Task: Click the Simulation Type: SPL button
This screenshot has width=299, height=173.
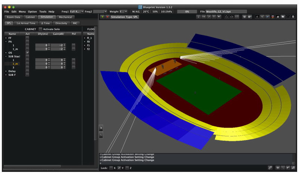Action: (x=125, y=17)
